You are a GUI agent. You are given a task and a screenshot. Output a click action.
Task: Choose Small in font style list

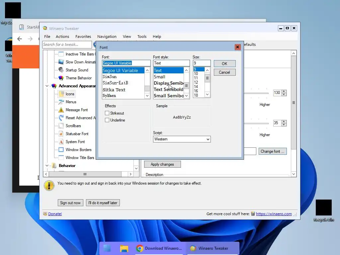tap(168, 77)
